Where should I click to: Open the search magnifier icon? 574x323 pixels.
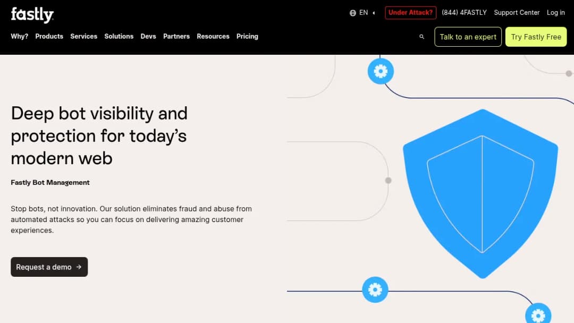click(421, 37)
